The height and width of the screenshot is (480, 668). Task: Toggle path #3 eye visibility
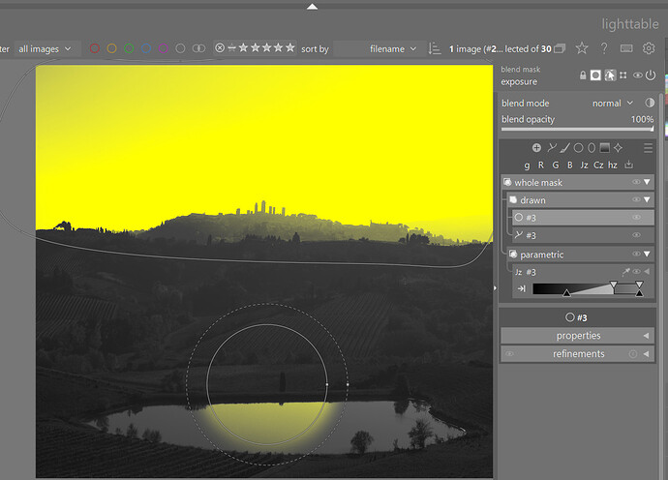click(x=636, y=234)
